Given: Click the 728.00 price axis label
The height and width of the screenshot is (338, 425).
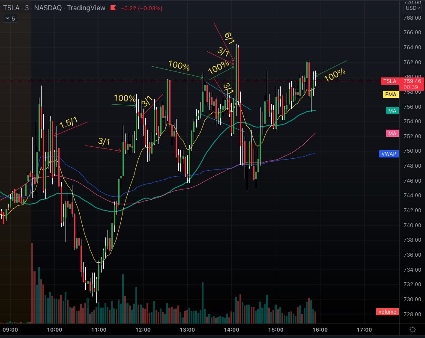Looking at the screenshot, I should tap(412, 314).
